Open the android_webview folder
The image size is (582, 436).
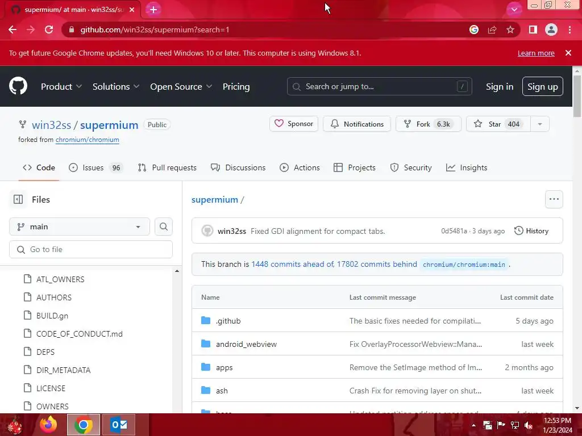247,344
